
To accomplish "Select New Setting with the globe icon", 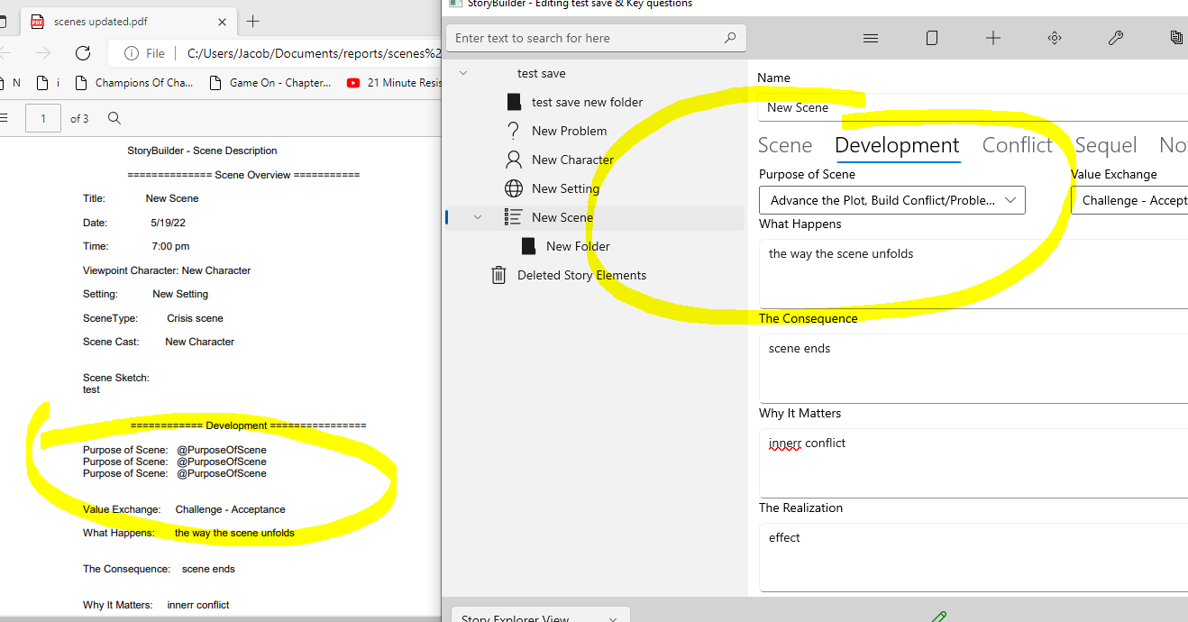I will coord(571,188).
